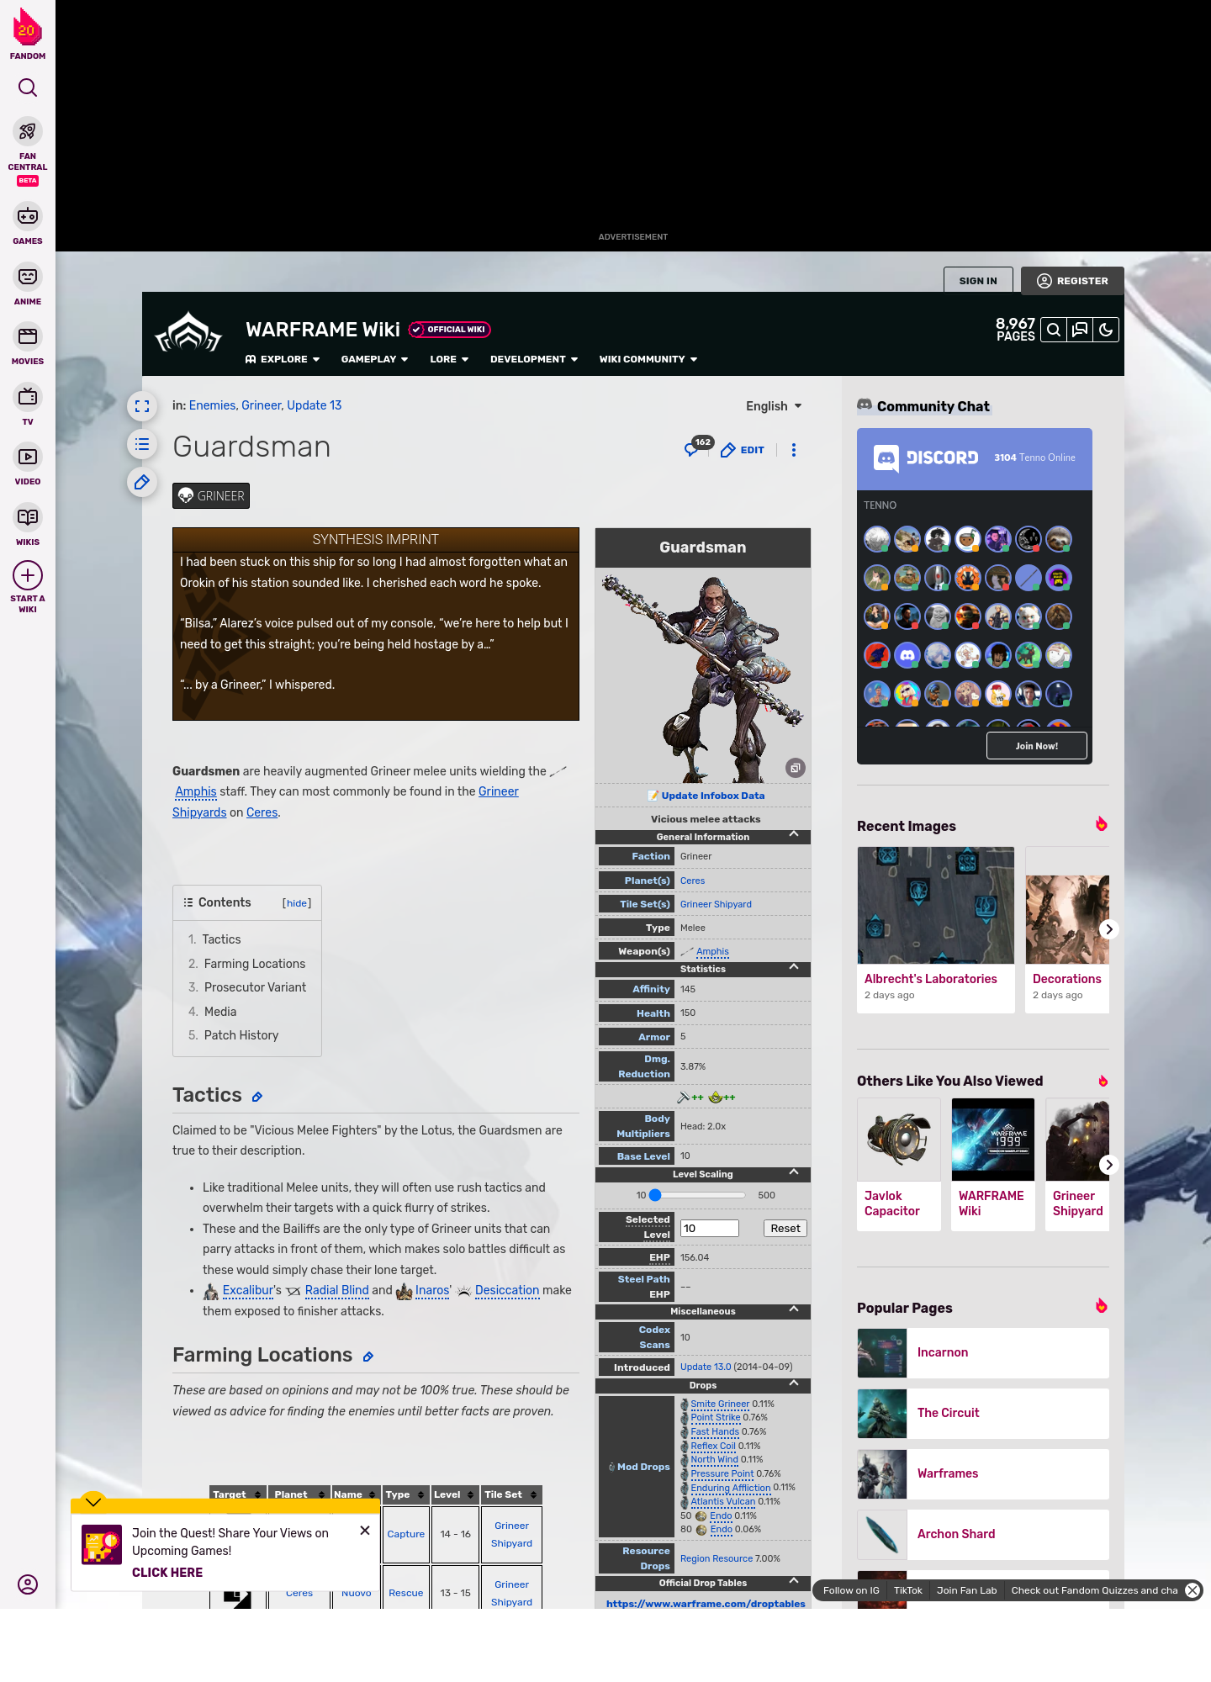
Task: Open the Wiki Community menu
Action: pos(648,359)
